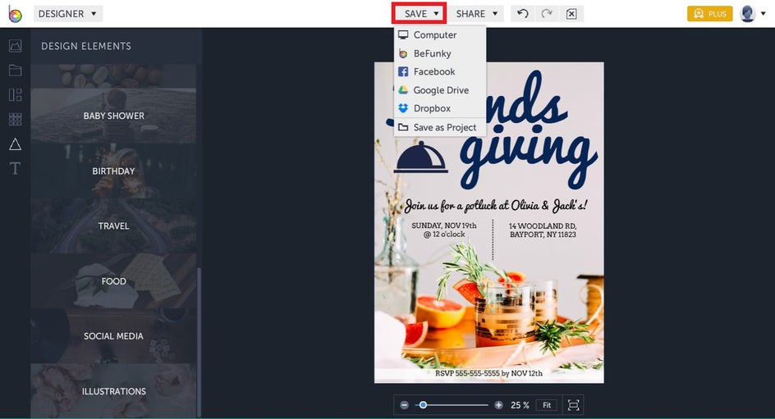The image size is (775, 419).
Task: Fit the canvas with Fit button
Action: (547, 405)
